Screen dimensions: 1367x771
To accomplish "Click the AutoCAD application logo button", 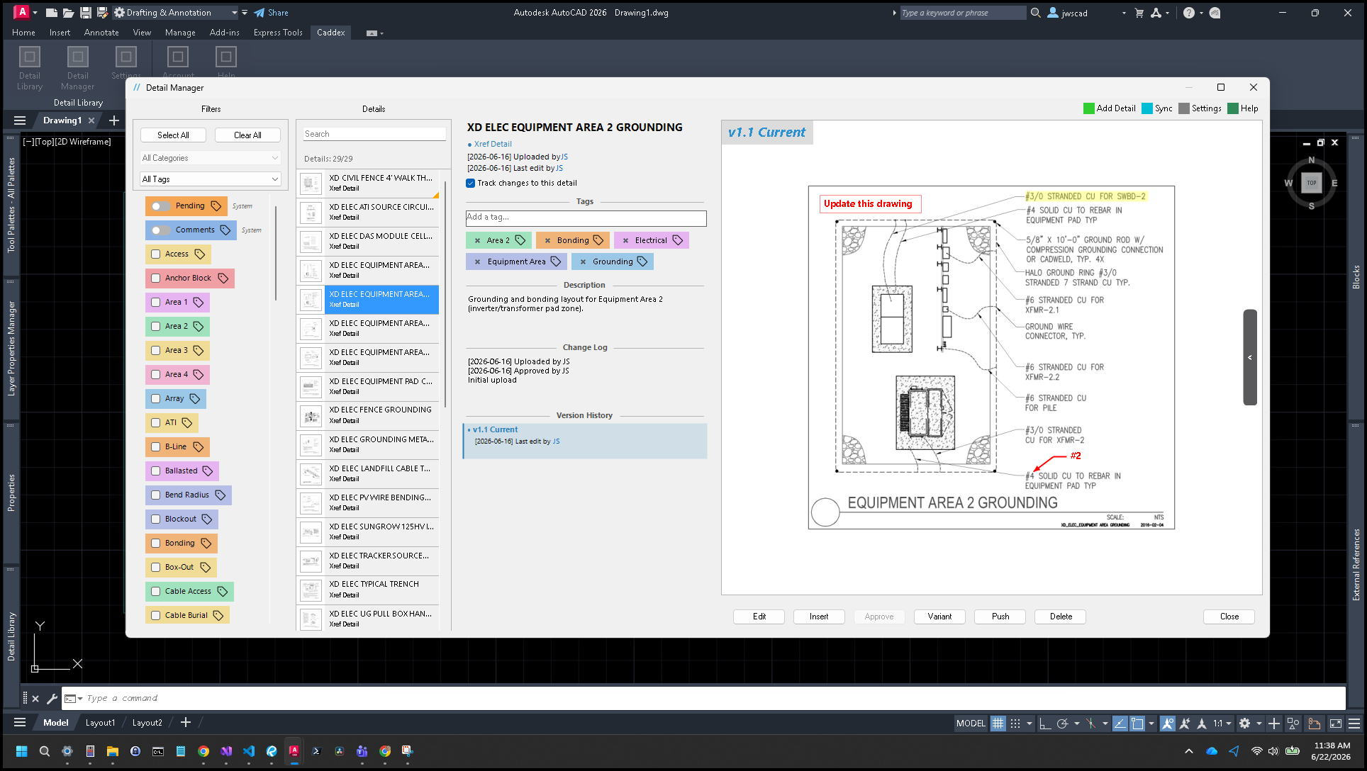I will pos(22,12).
